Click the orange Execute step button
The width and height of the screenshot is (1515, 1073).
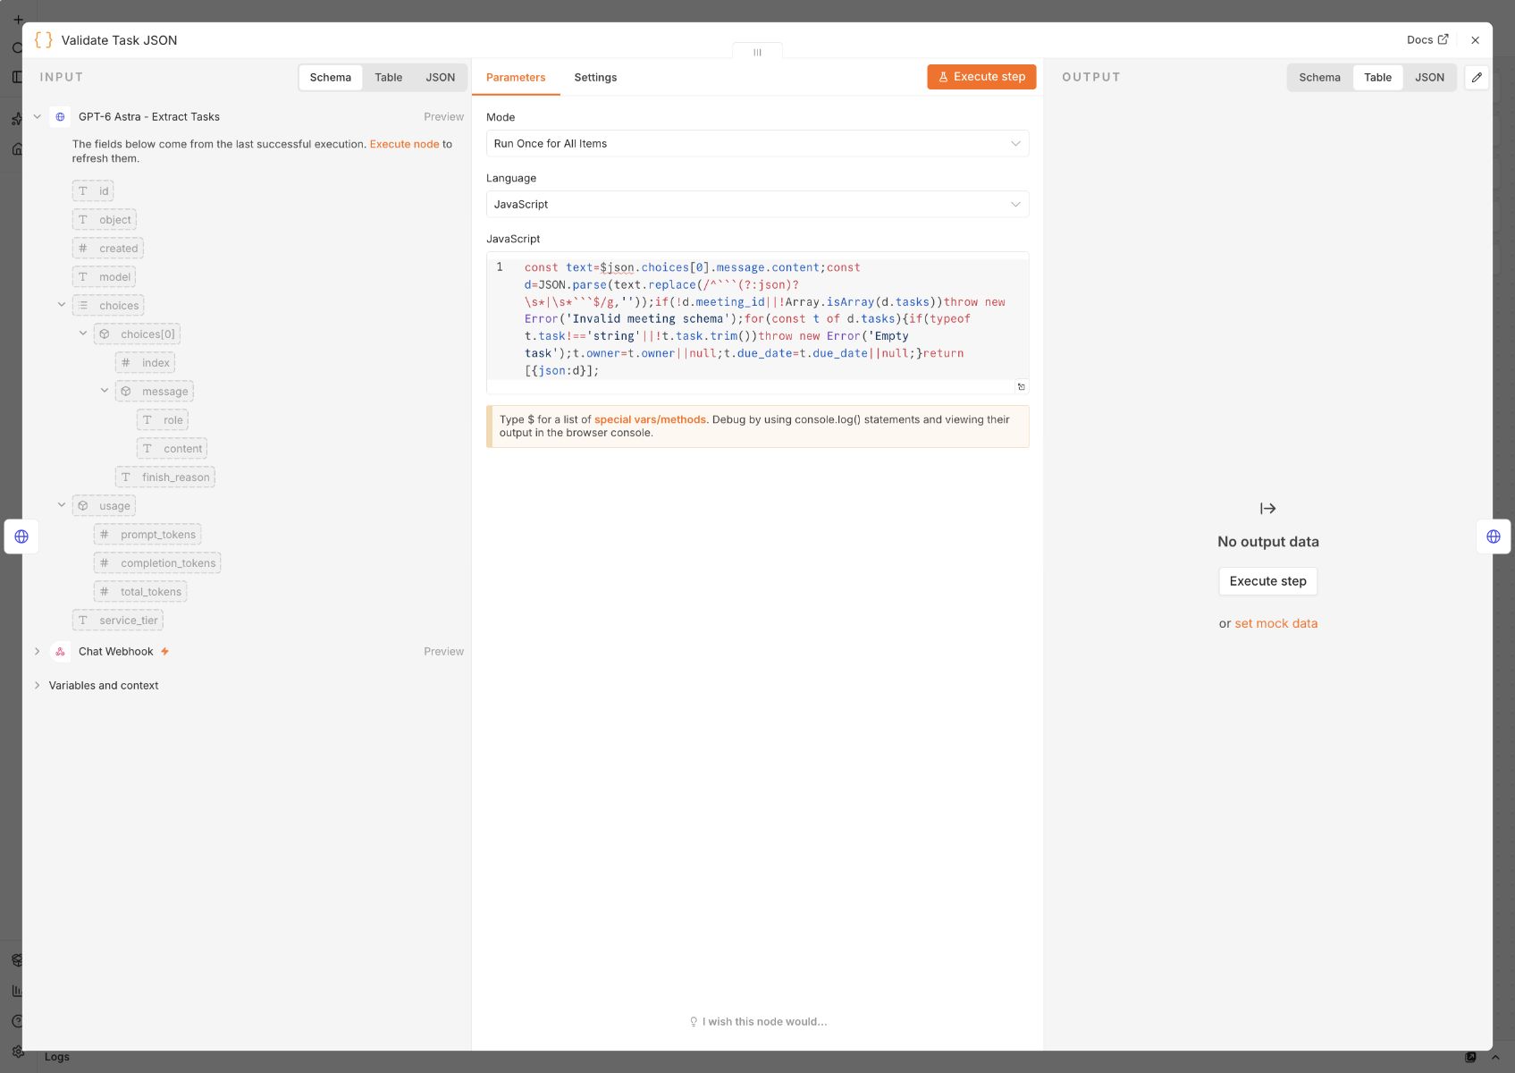981,77
